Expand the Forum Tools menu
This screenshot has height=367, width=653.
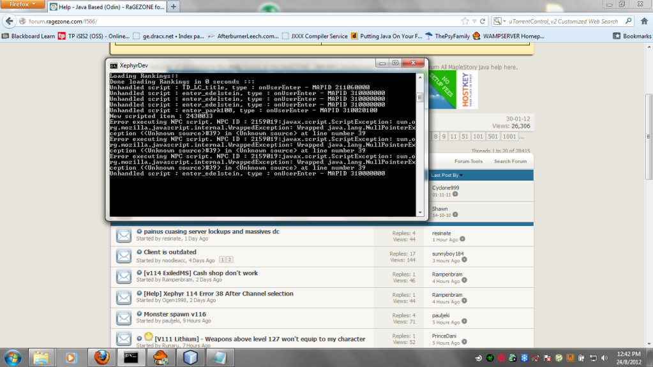[468, 161]
